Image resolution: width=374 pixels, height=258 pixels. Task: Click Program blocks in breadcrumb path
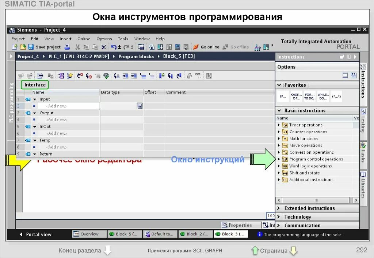[x=136, y=56]
